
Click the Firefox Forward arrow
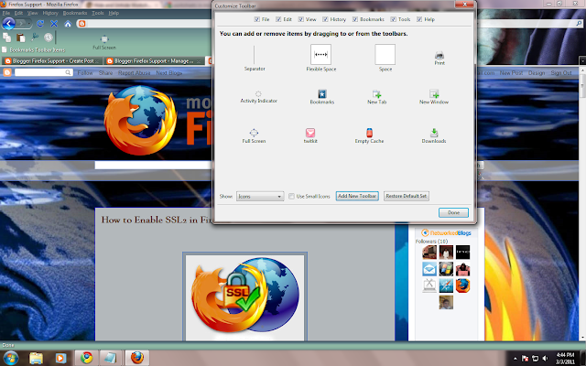[x=21, y=24]
